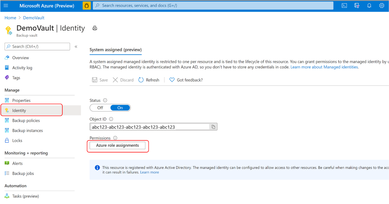Image resolution: width=389 pixels, height=204 pixels.
Task: Click the blue information icon in the banner
Action: coord(97,168)
